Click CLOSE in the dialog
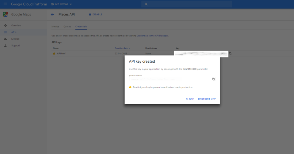The width and height of the screenshot is (294, 154). [x=190, y=99]
